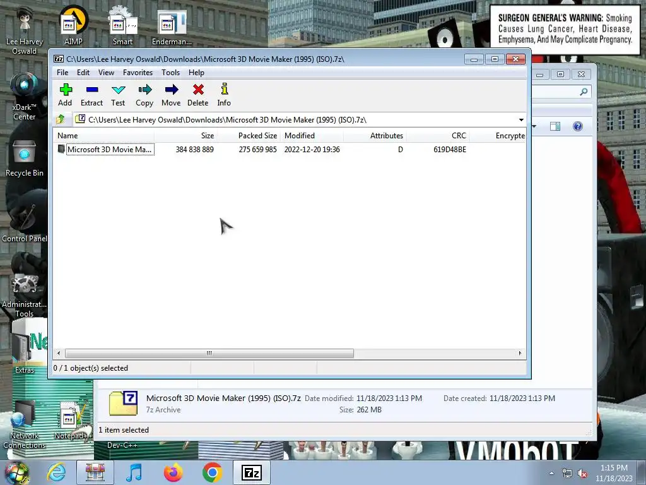Launch Internet Explorer from taskbar
This screenshot has width=646, height=485.
click(56, 472)
